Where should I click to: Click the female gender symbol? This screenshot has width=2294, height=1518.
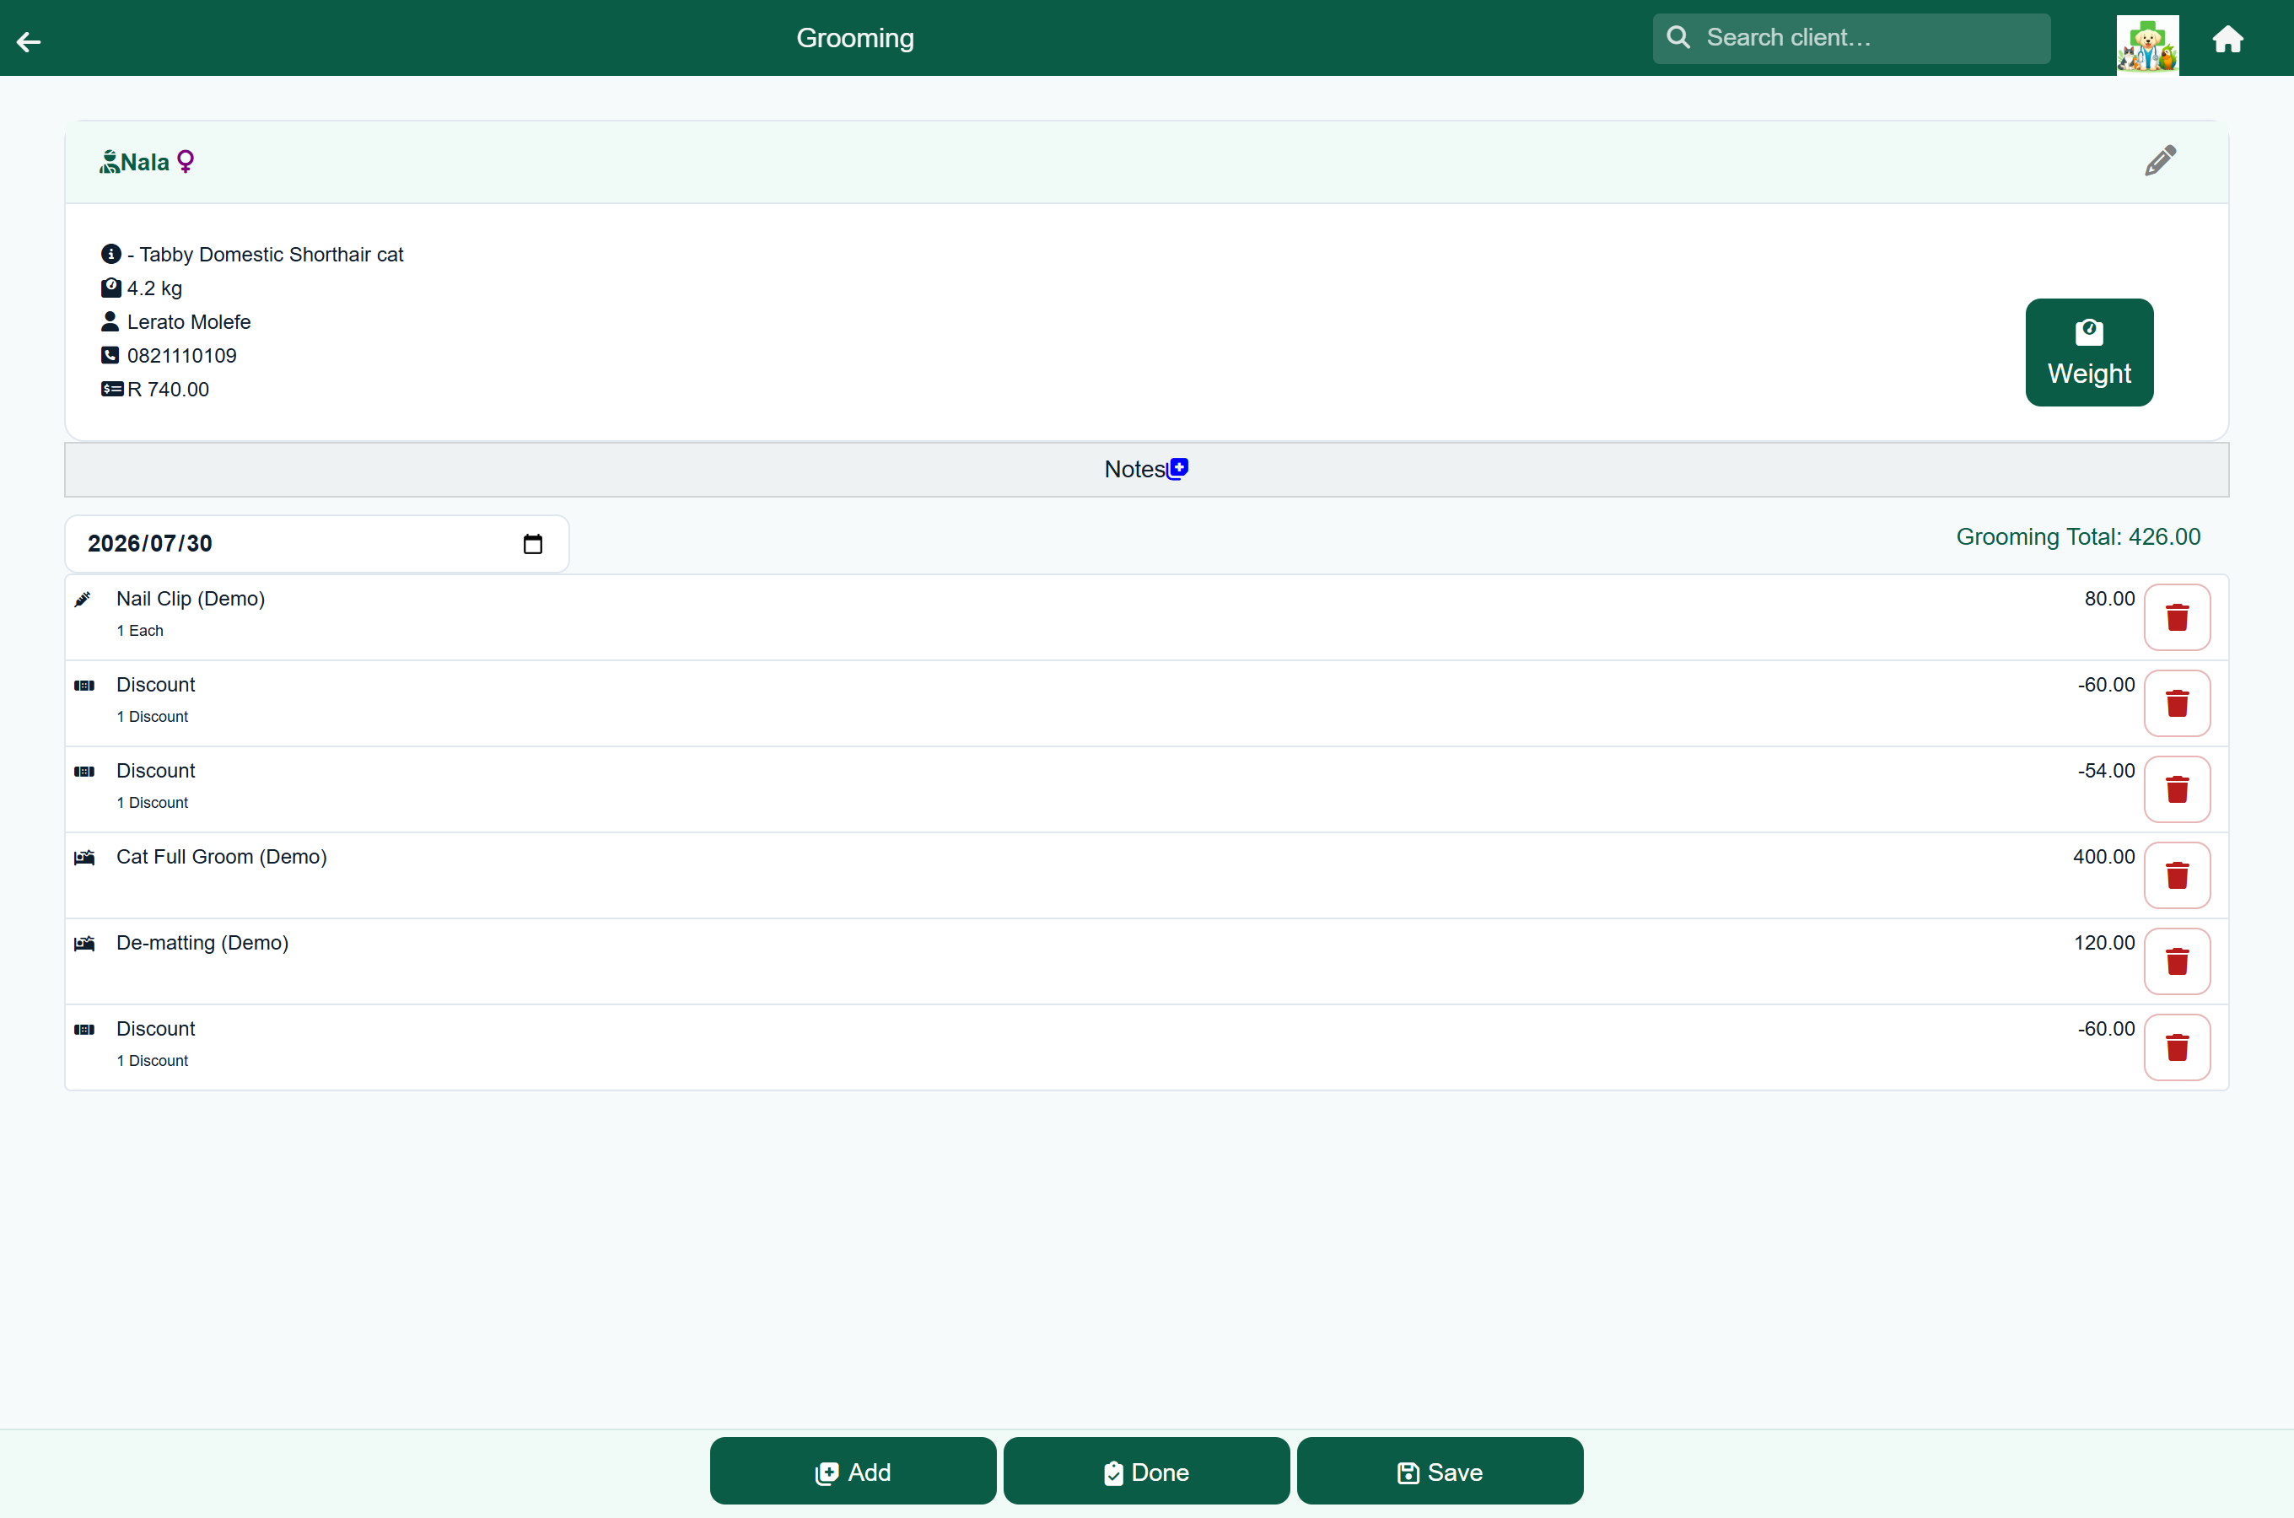coord(185,161)
